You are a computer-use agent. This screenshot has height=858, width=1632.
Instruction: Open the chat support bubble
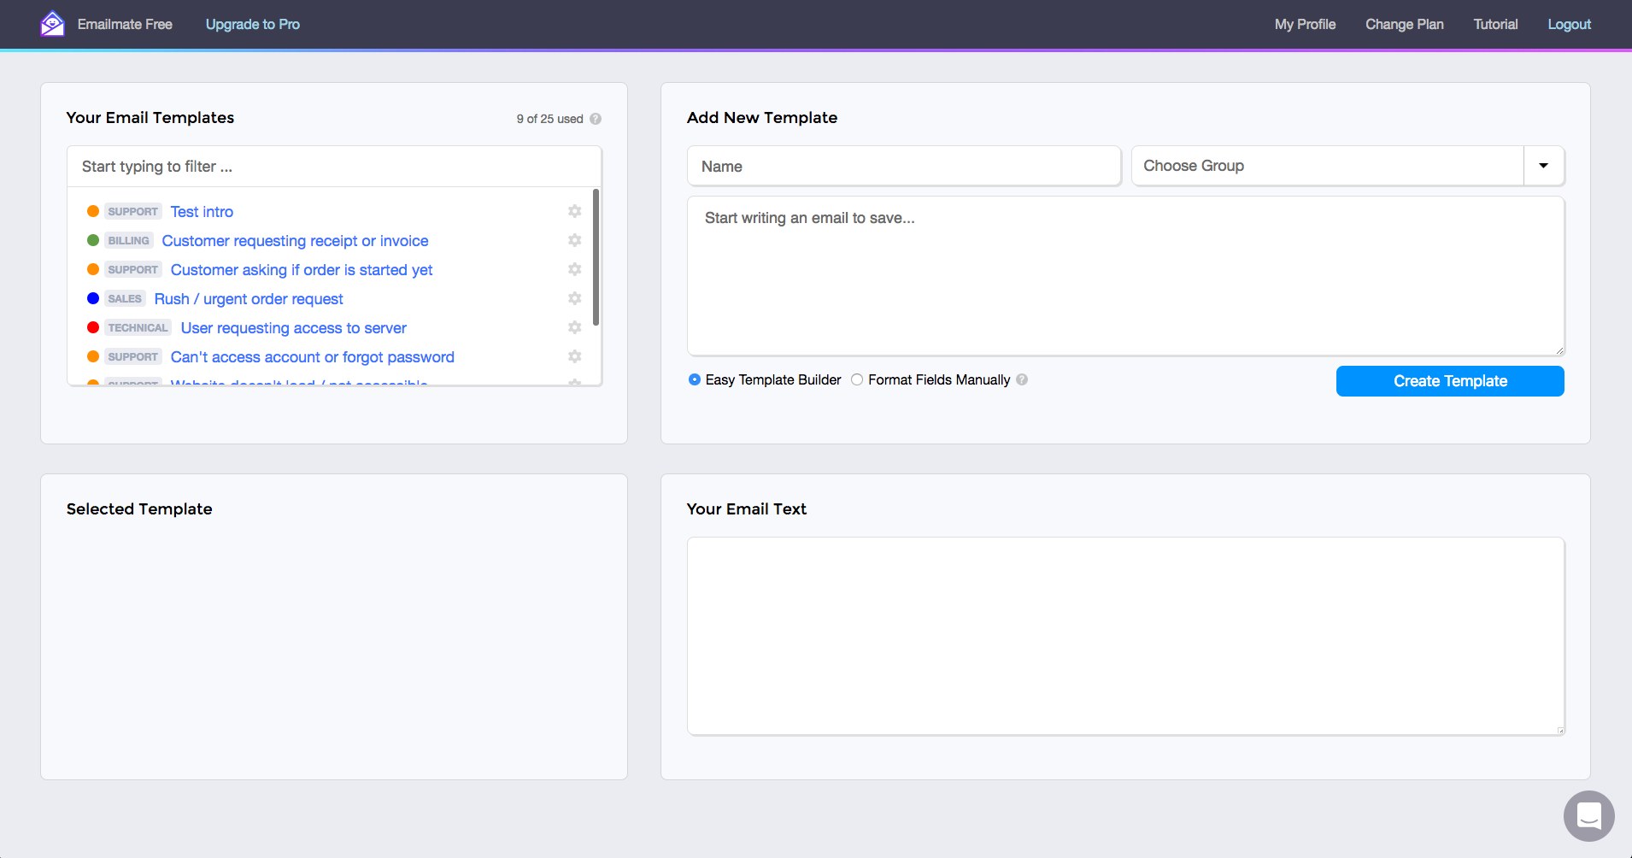pos(1589,816)
